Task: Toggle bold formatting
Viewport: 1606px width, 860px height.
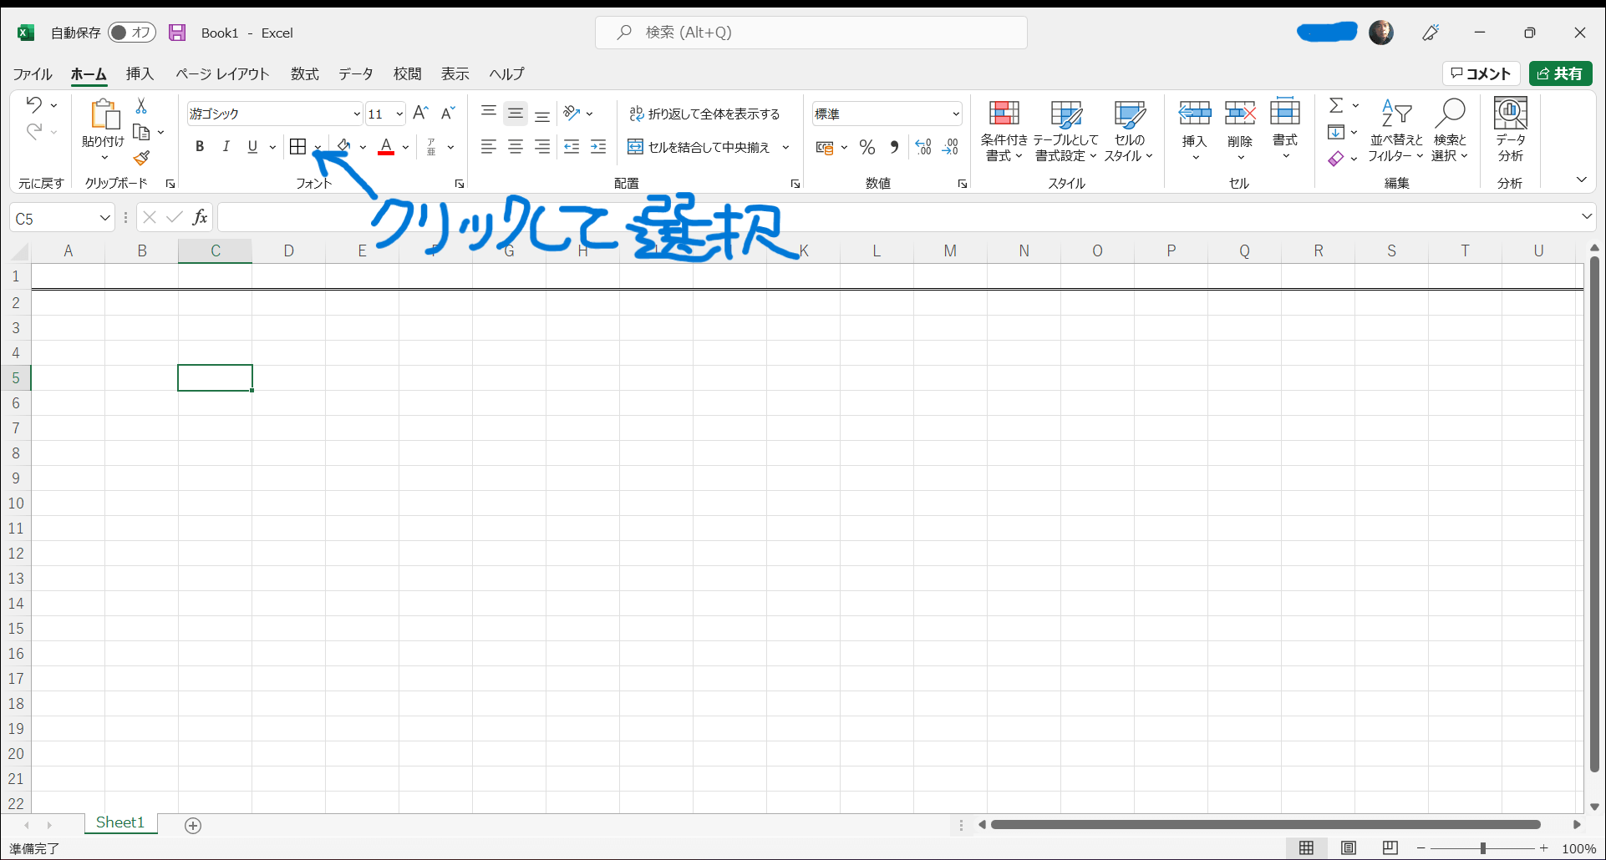Action: (x=200, y=147)
